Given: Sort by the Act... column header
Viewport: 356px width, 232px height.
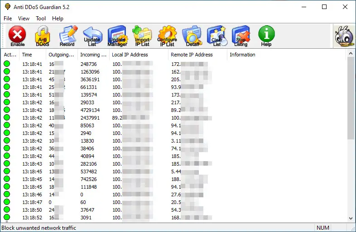Looking at the screenshot, I should [10, 55].
